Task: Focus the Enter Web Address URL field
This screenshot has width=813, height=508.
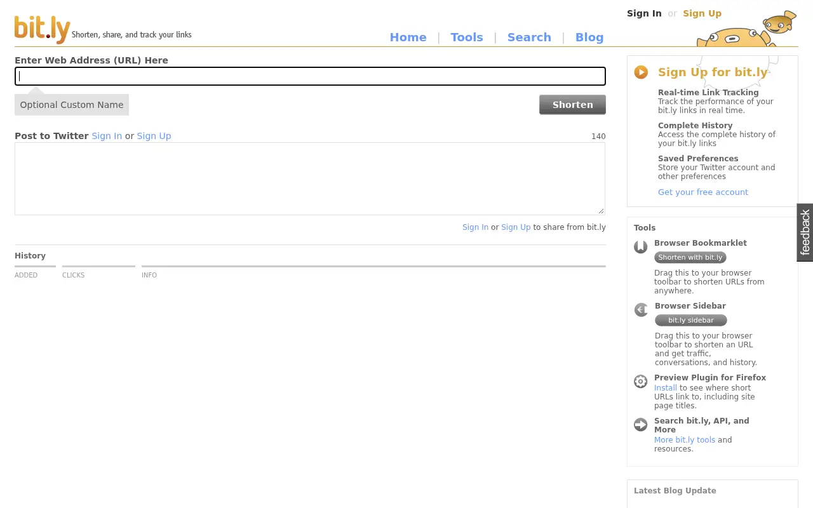Action: 310,76
